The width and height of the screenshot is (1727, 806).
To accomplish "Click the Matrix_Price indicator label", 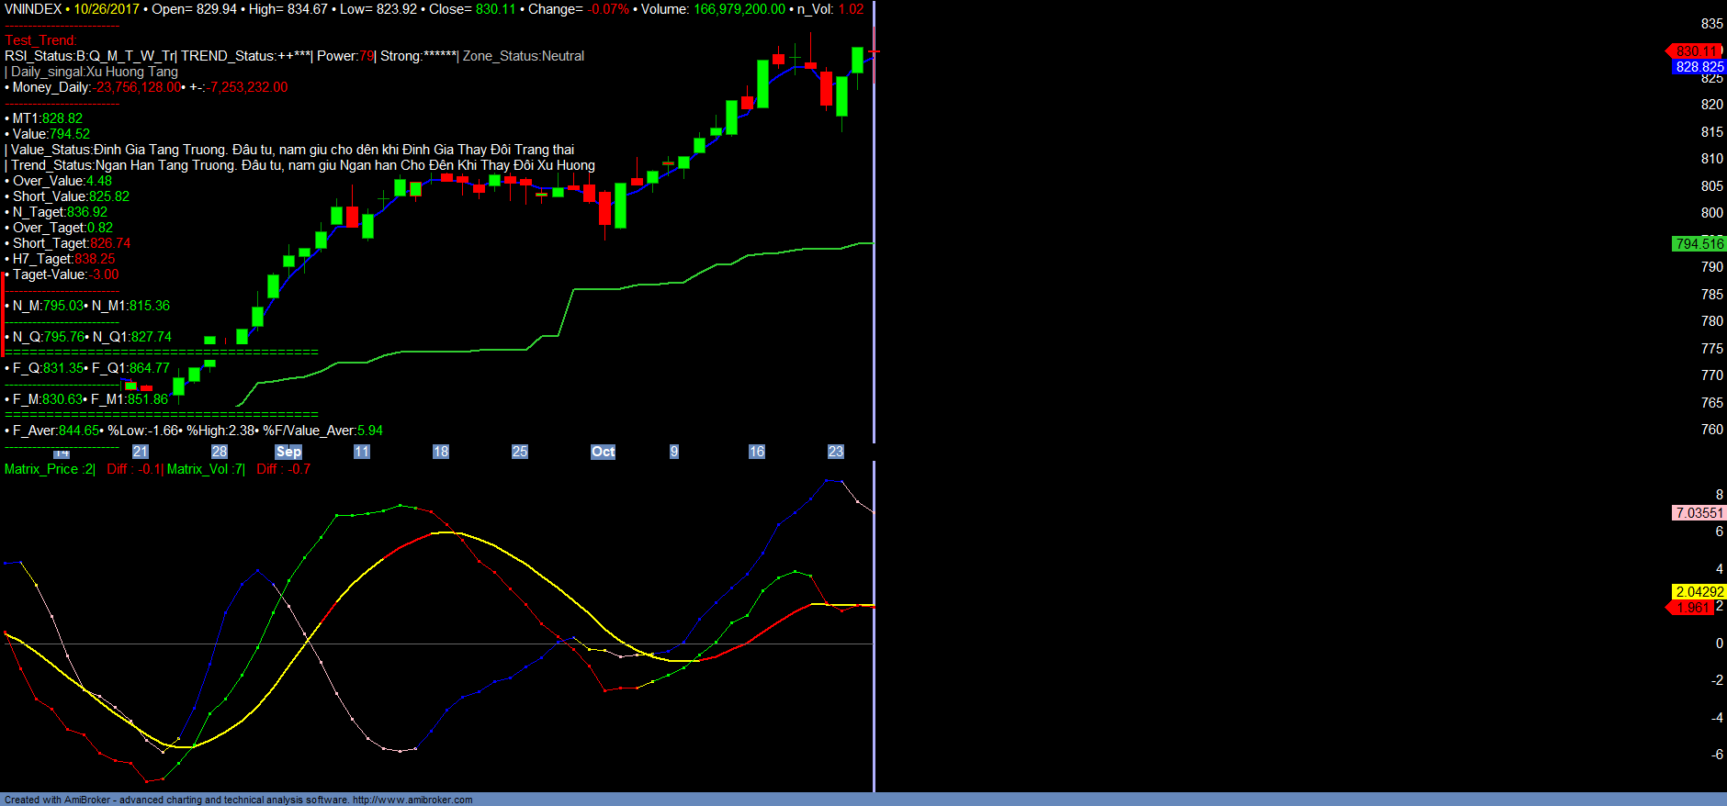I will (41, 469).
